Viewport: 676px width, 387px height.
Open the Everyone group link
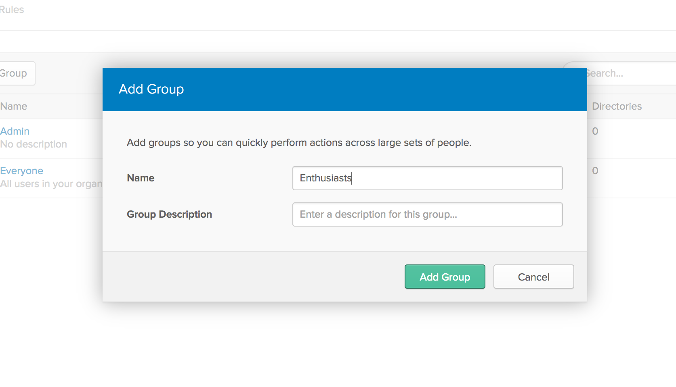click(x=22, y=171)
